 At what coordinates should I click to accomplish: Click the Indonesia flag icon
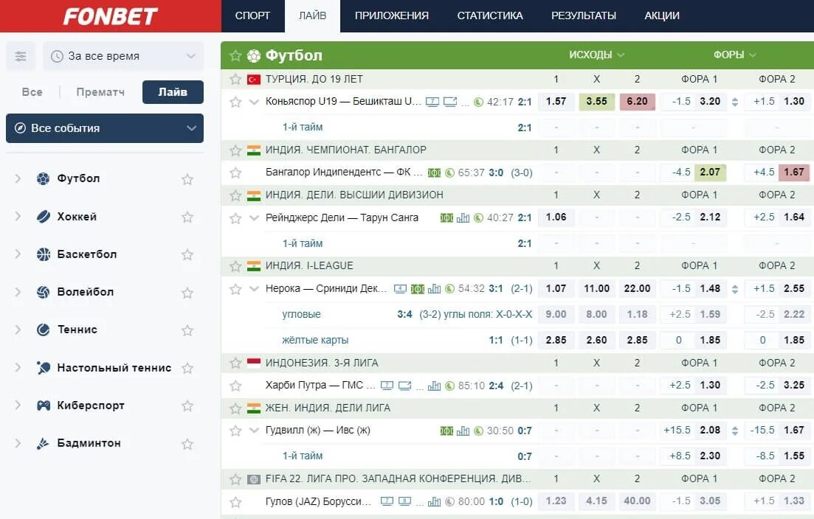[254, 363]
